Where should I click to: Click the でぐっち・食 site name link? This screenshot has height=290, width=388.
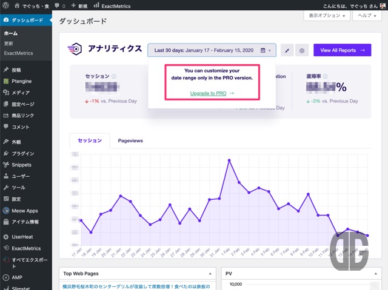pos(36,6)
